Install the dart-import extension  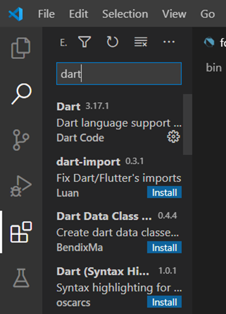(164, 192)
